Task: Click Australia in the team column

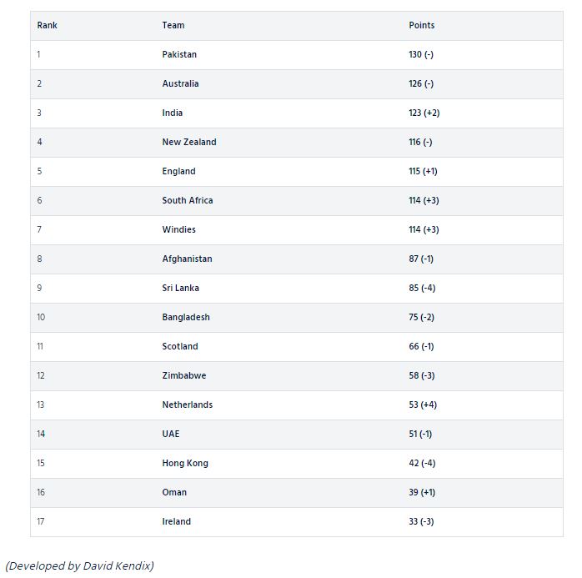Action: [x=180, y=83]
